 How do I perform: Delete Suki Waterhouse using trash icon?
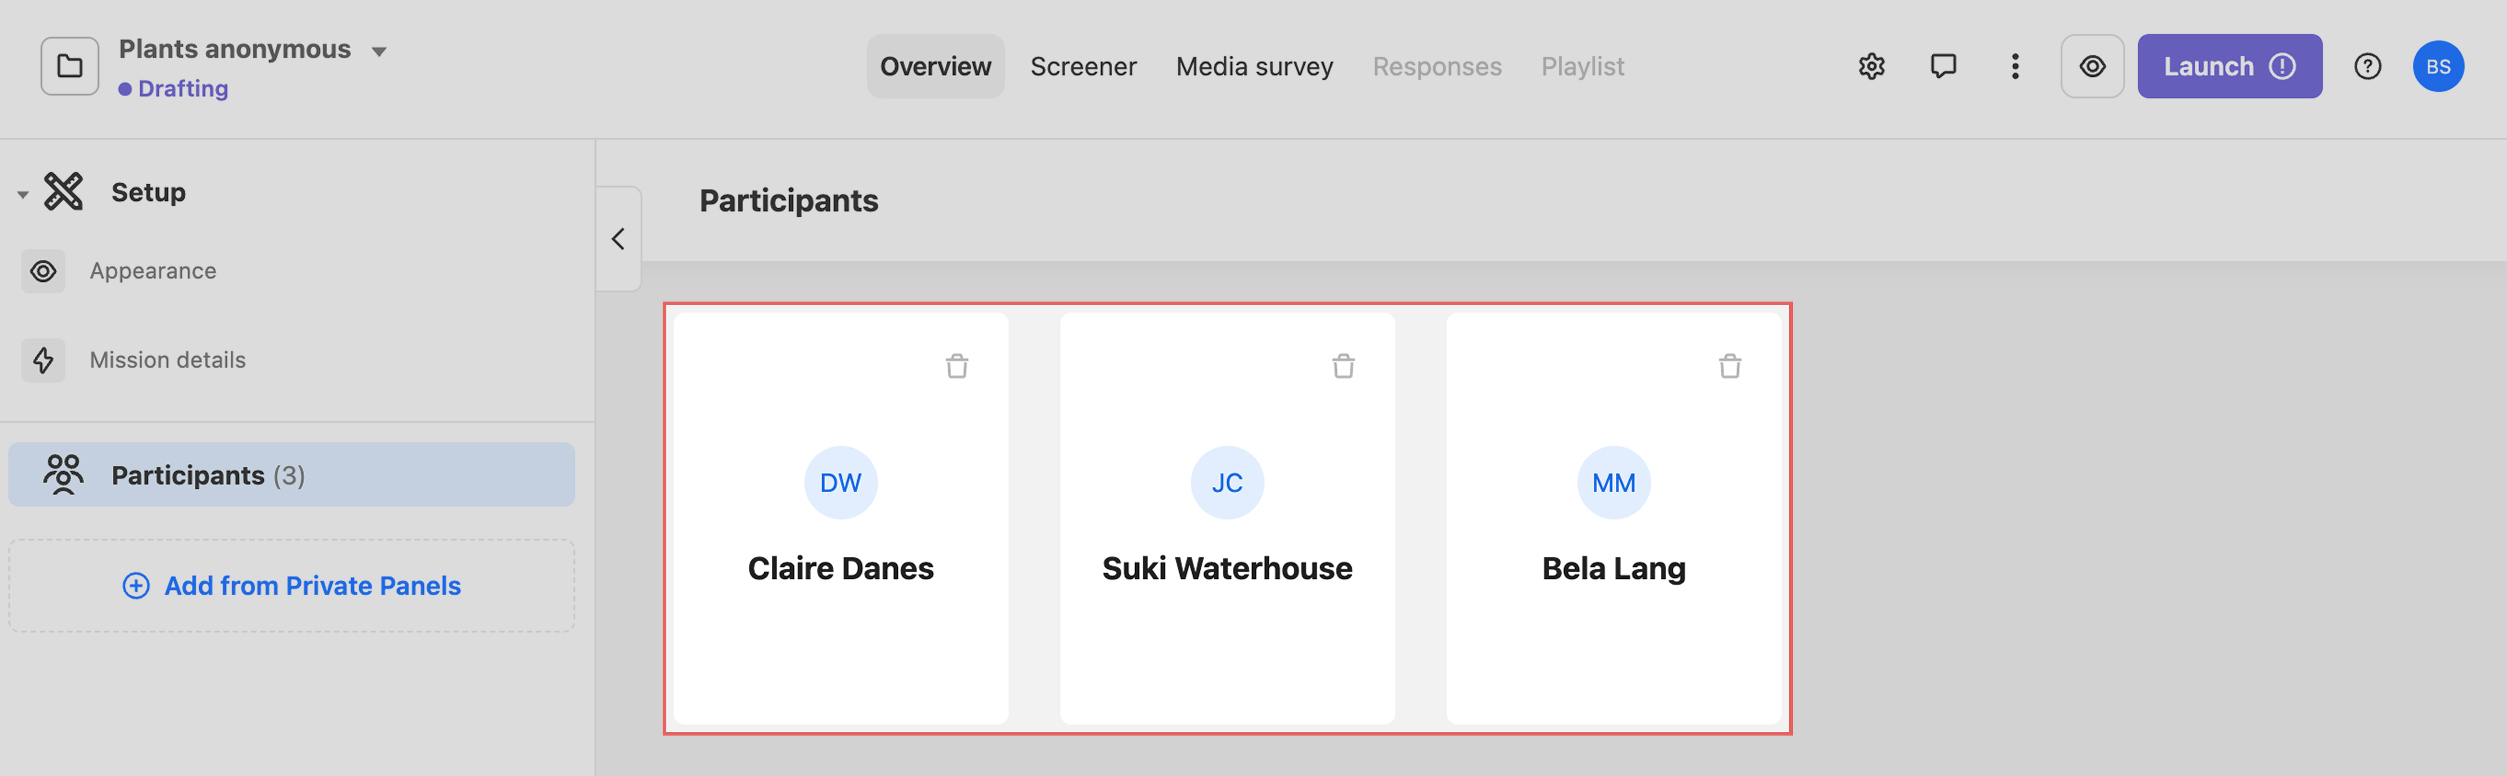click(x=1343, y=366)
